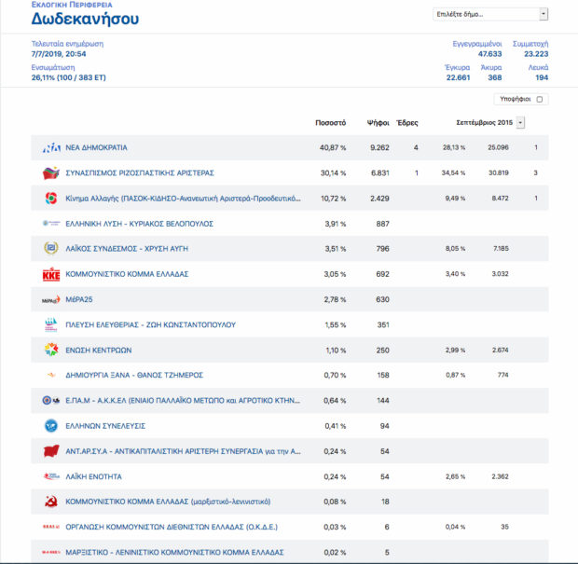Viewport: 578px width, 564px height.
Task: Click Κίνημα Αλλαγής percentage 10,72 %
Action: 333,199
